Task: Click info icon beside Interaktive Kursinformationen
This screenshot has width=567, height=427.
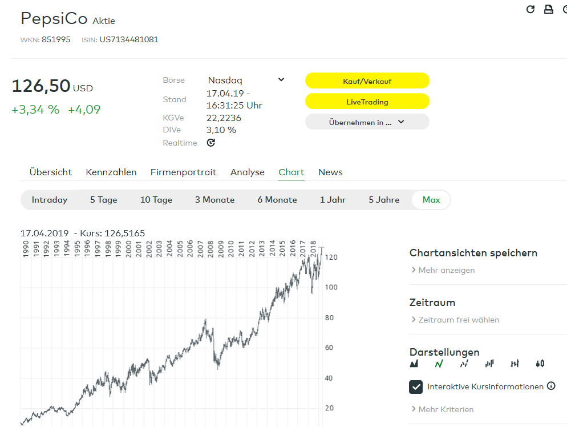Action: pyautogui.click(x=551, y=386)
